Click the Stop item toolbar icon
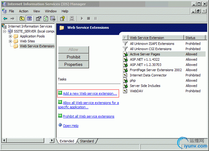The image size is (209, 151). 88,18
